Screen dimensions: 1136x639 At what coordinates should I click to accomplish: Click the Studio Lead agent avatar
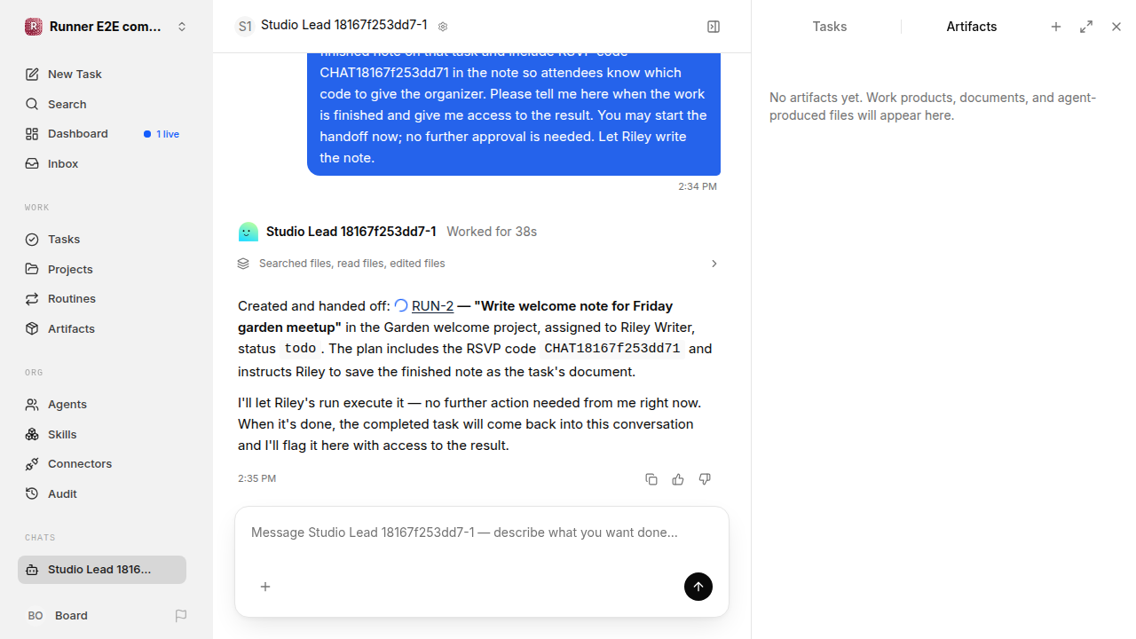[248, 232]
